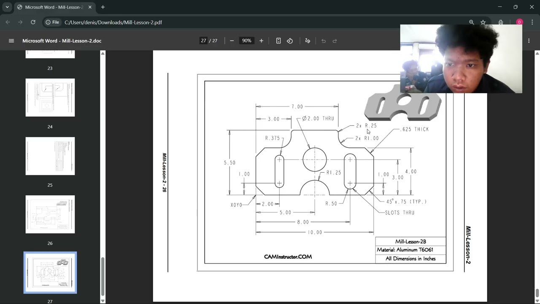Click the .625 THICK annotation

(x=414, y=129)
